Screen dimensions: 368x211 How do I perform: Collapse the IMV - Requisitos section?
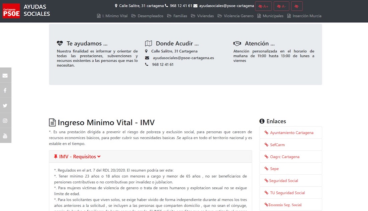tap(77, 157)
